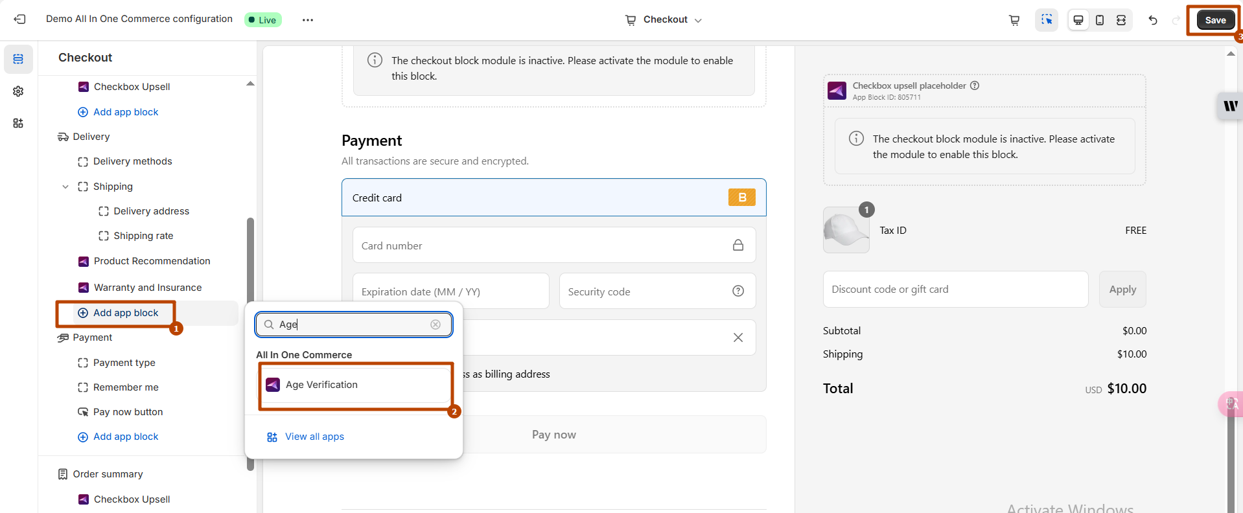The height and width of the screenshot is (513, 1243).
Task: Collapse the Shipping tree section
Action: tap(65, 187)
